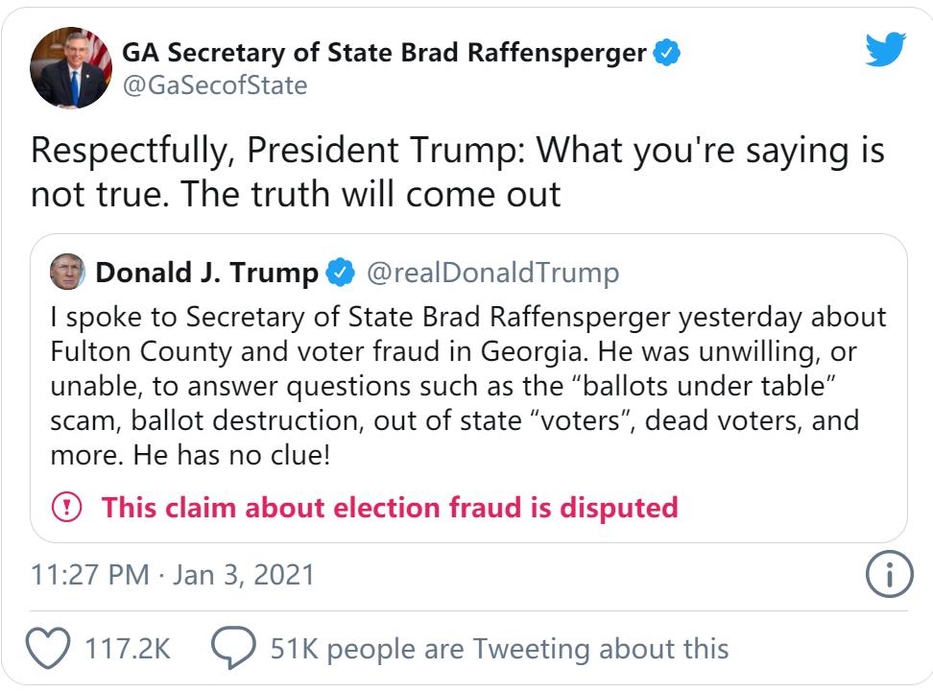Open the @realDonaldTrump handle
933x692 pixels.
[x=493, y=274]
